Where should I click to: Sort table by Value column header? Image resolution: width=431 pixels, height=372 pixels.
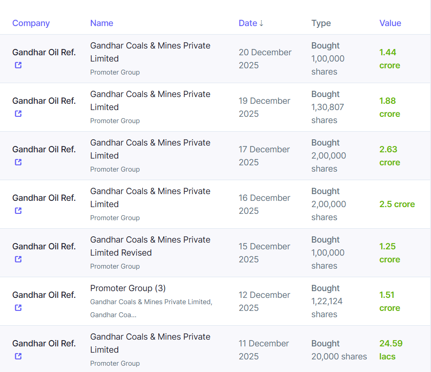[x=390, y=23]
